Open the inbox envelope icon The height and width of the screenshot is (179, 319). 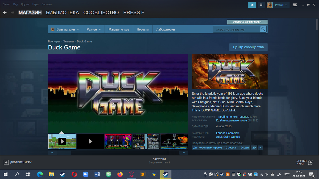[x=261, y=5]
